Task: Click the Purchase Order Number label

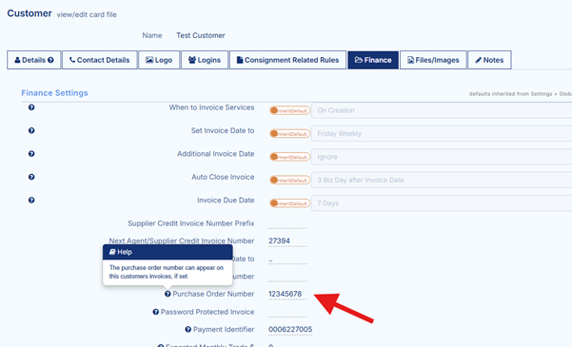Action: 213,294
